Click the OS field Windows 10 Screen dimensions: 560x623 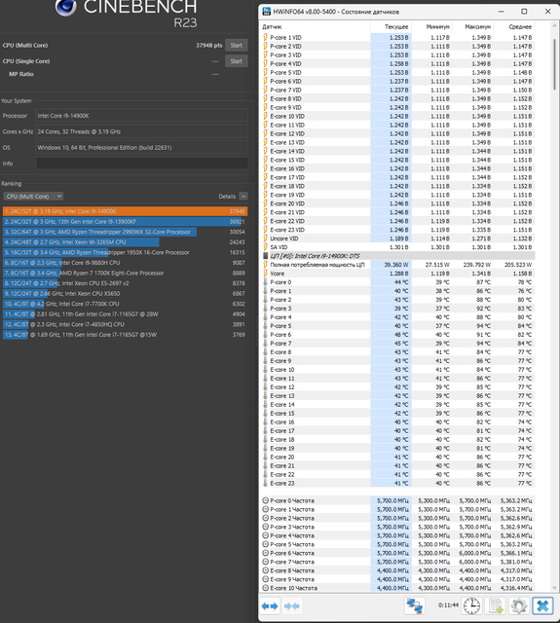pyautogui.click(x=142, y=147)
